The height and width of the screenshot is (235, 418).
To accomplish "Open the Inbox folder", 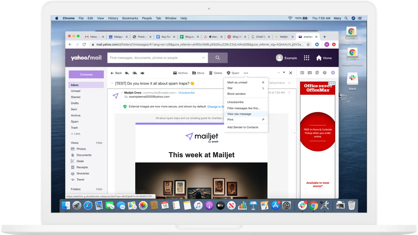I will click(x=86, y=85).
